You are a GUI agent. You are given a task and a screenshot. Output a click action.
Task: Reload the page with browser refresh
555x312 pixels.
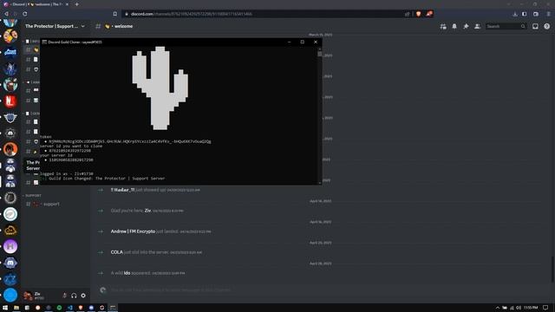(25, 14)
